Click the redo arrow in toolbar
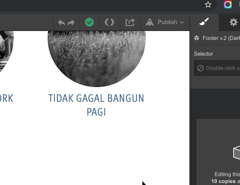This screenshot has width=240, height=185. coord(71,22)
